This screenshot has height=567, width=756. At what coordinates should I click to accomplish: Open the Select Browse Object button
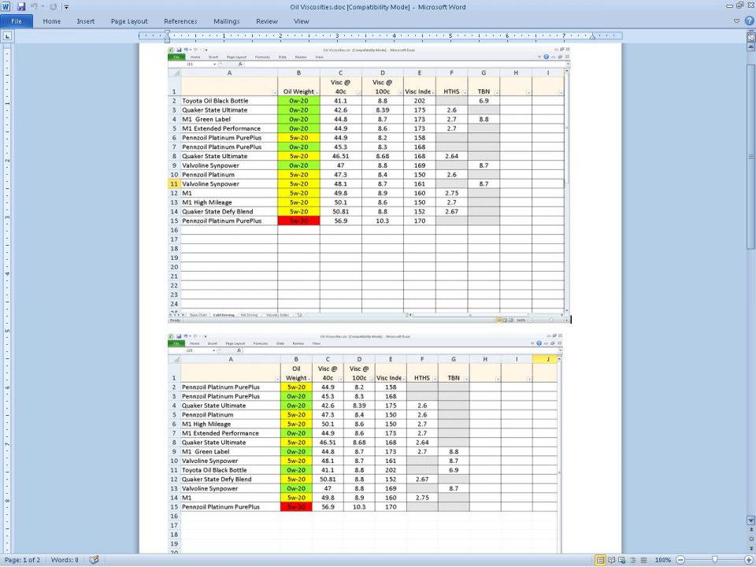[x=750, y=539]
